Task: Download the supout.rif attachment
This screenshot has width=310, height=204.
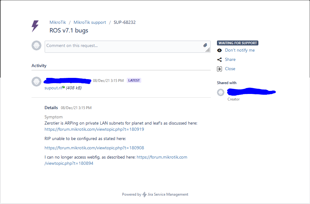Action: [53, 88]
